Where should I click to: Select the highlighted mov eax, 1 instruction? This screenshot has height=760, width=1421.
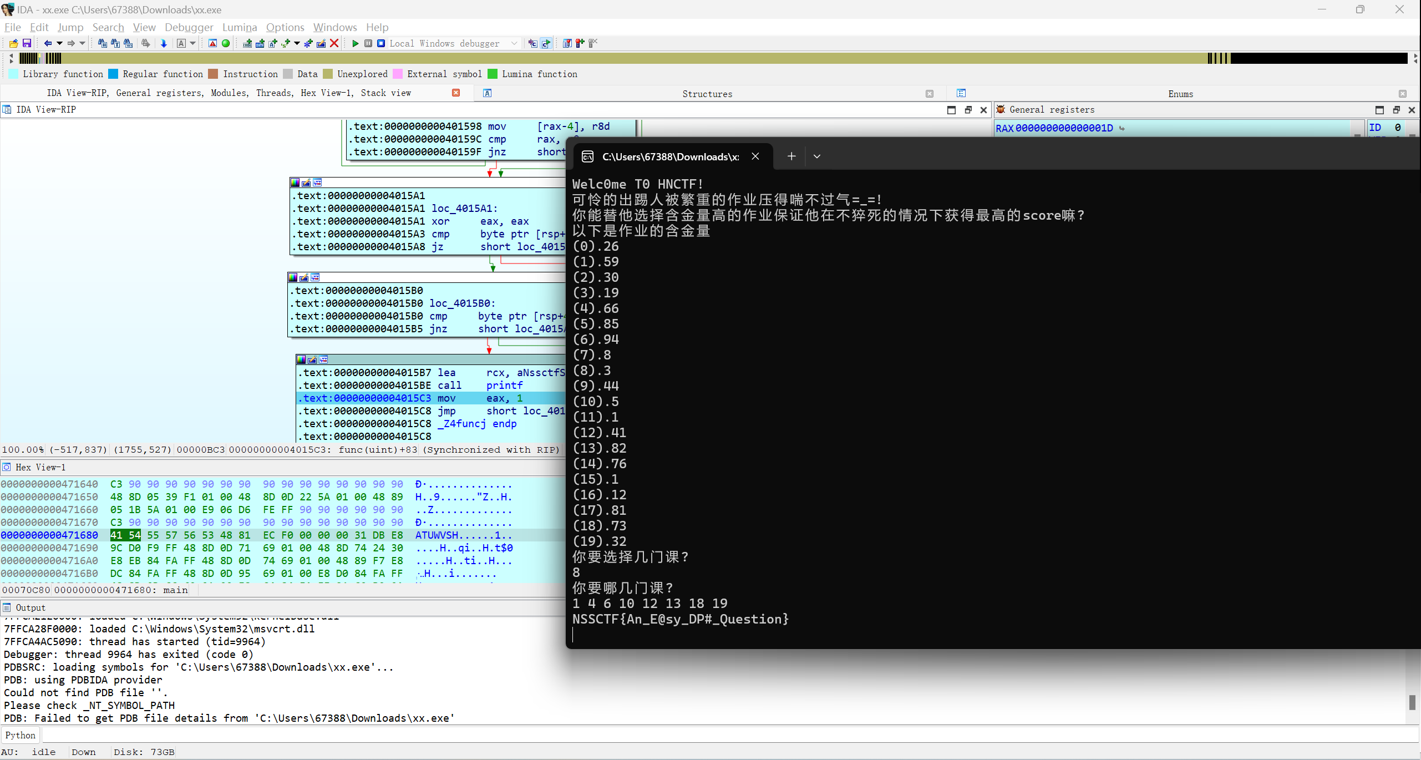pyautogui.click(x=430, y=398)
